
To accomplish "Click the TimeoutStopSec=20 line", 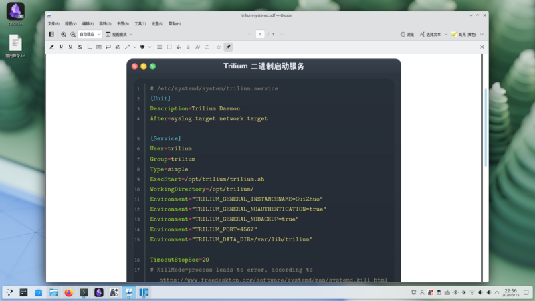I will (x=179, y=260).
